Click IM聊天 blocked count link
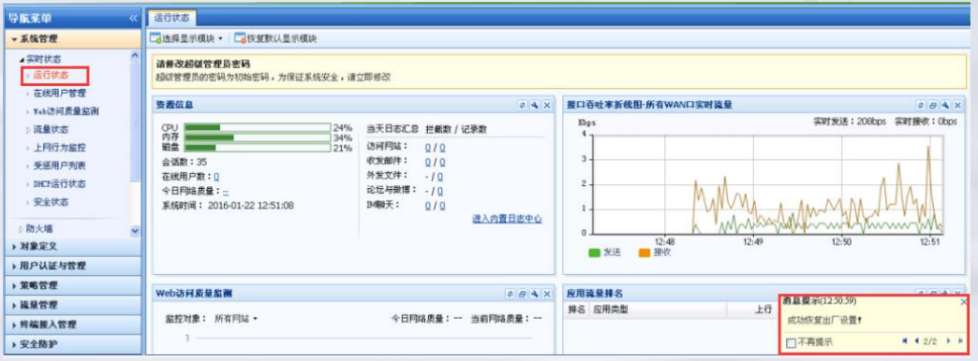This screenshot has height=361, width=978. (428, 206)
